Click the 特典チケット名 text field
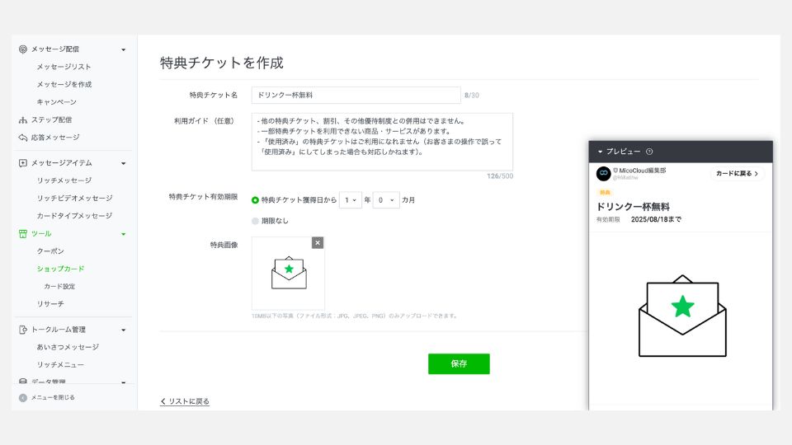Image resolution: width=792 pixels, height=445 pixels. pyautogui.click(x=356, y=96)
